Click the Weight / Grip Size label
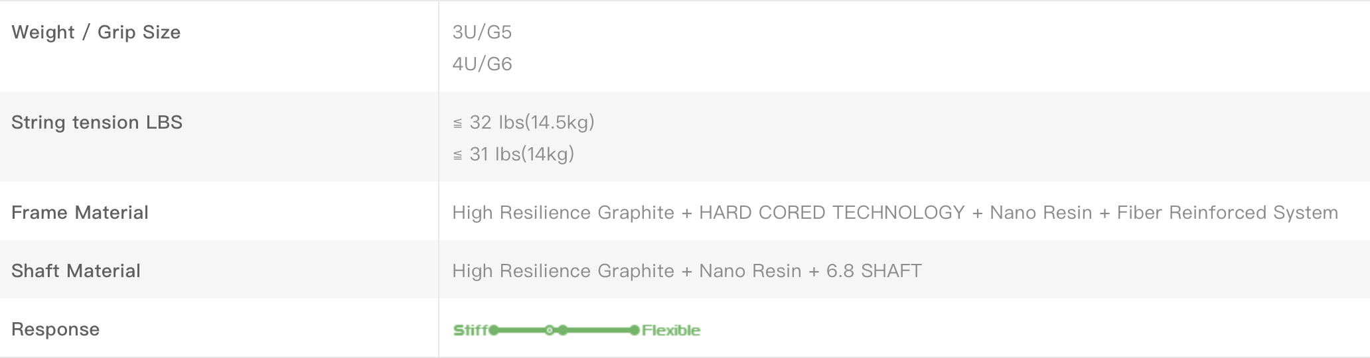 point(96,32)
